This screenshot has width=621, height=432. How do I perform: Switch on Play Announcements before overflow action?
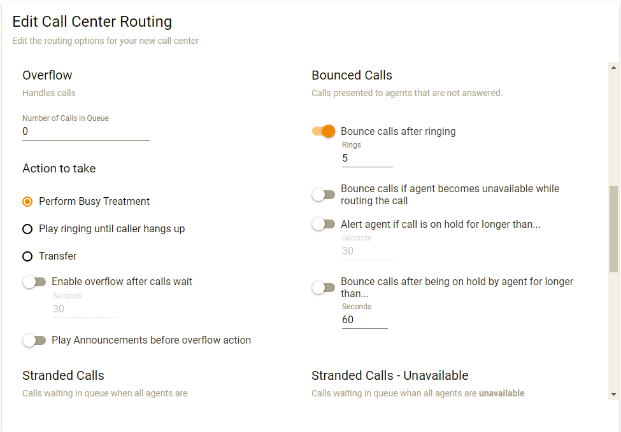(x=34, y=340)
